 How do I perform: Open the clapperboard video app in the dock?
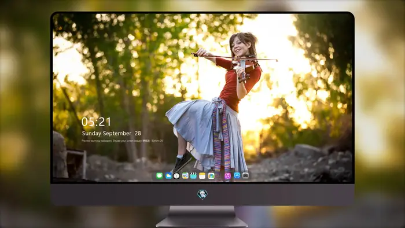coord(193,176)
